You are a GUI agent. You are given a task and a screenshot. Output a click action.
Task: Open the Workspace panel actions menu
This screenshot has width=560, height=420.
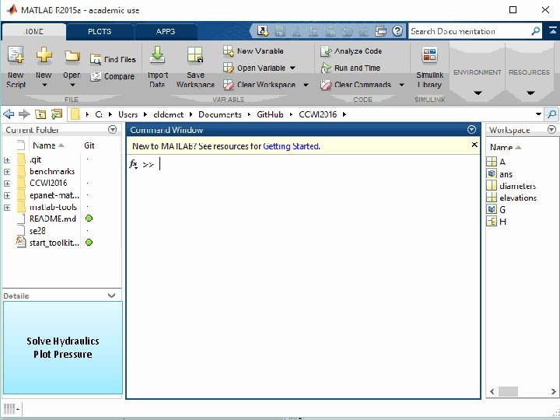(x=551, y=130)
